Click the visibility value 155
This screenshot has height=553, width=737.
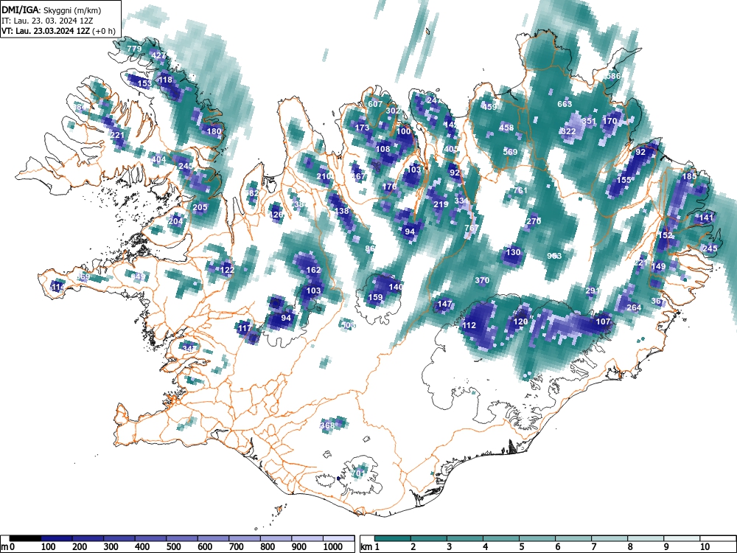point(624,180)
